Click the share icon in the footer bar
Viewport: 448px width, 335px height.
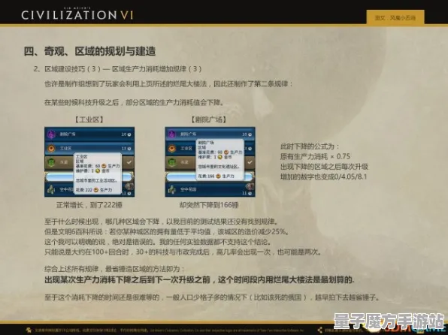(319, 330)
